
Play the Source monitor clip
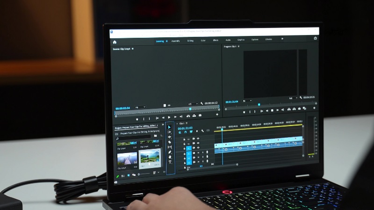[169, 117]
